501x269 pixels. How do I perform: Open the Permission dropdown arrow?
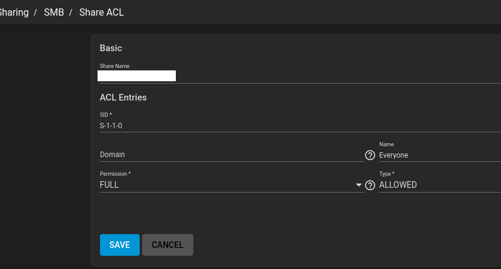point(358,185)
